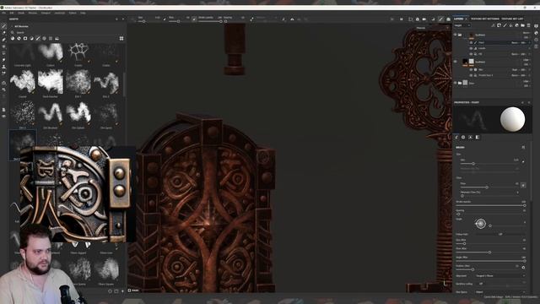Delete the selected layer

(x=528, y=25)
